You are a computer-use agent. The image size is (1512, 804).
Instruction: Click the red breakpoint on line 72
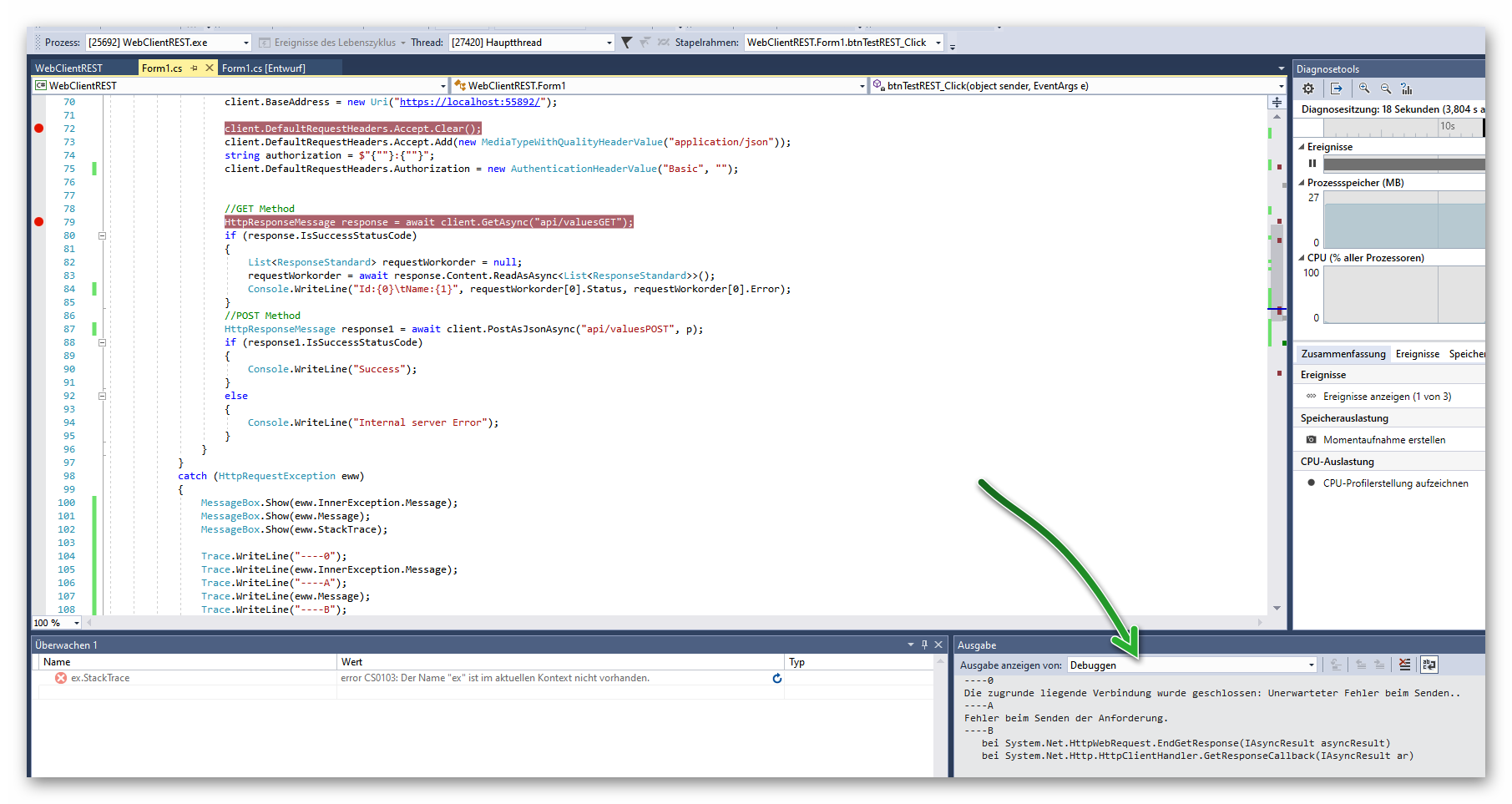38,128
